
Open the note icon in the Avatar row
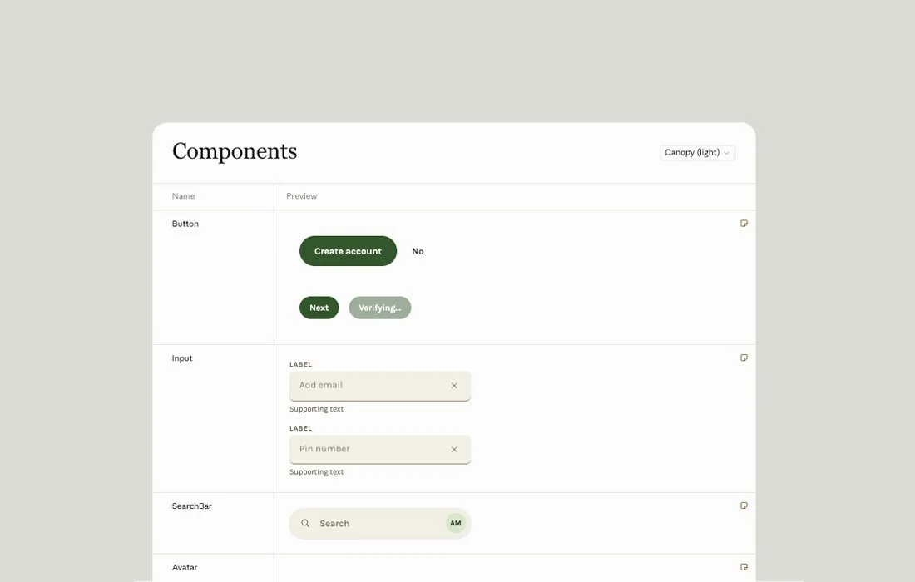click(744, 567)
